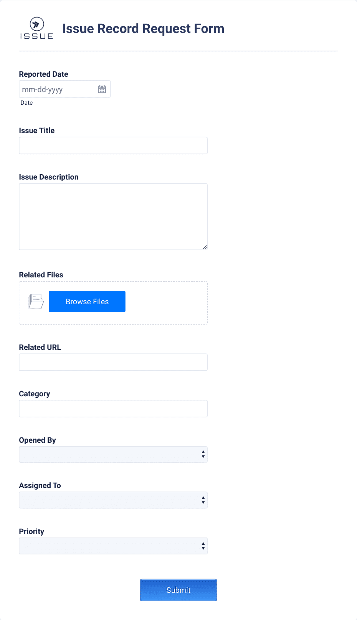The image size is (357, 620).
Task: Click the Date label below the date field
Action: (x=26, y=102)
